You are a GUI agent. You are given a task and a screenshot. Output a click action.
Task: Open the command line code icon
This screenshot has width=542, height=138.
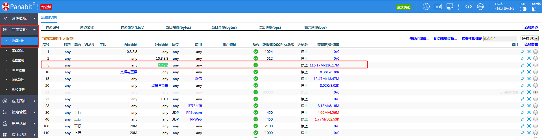pos(468,6)
